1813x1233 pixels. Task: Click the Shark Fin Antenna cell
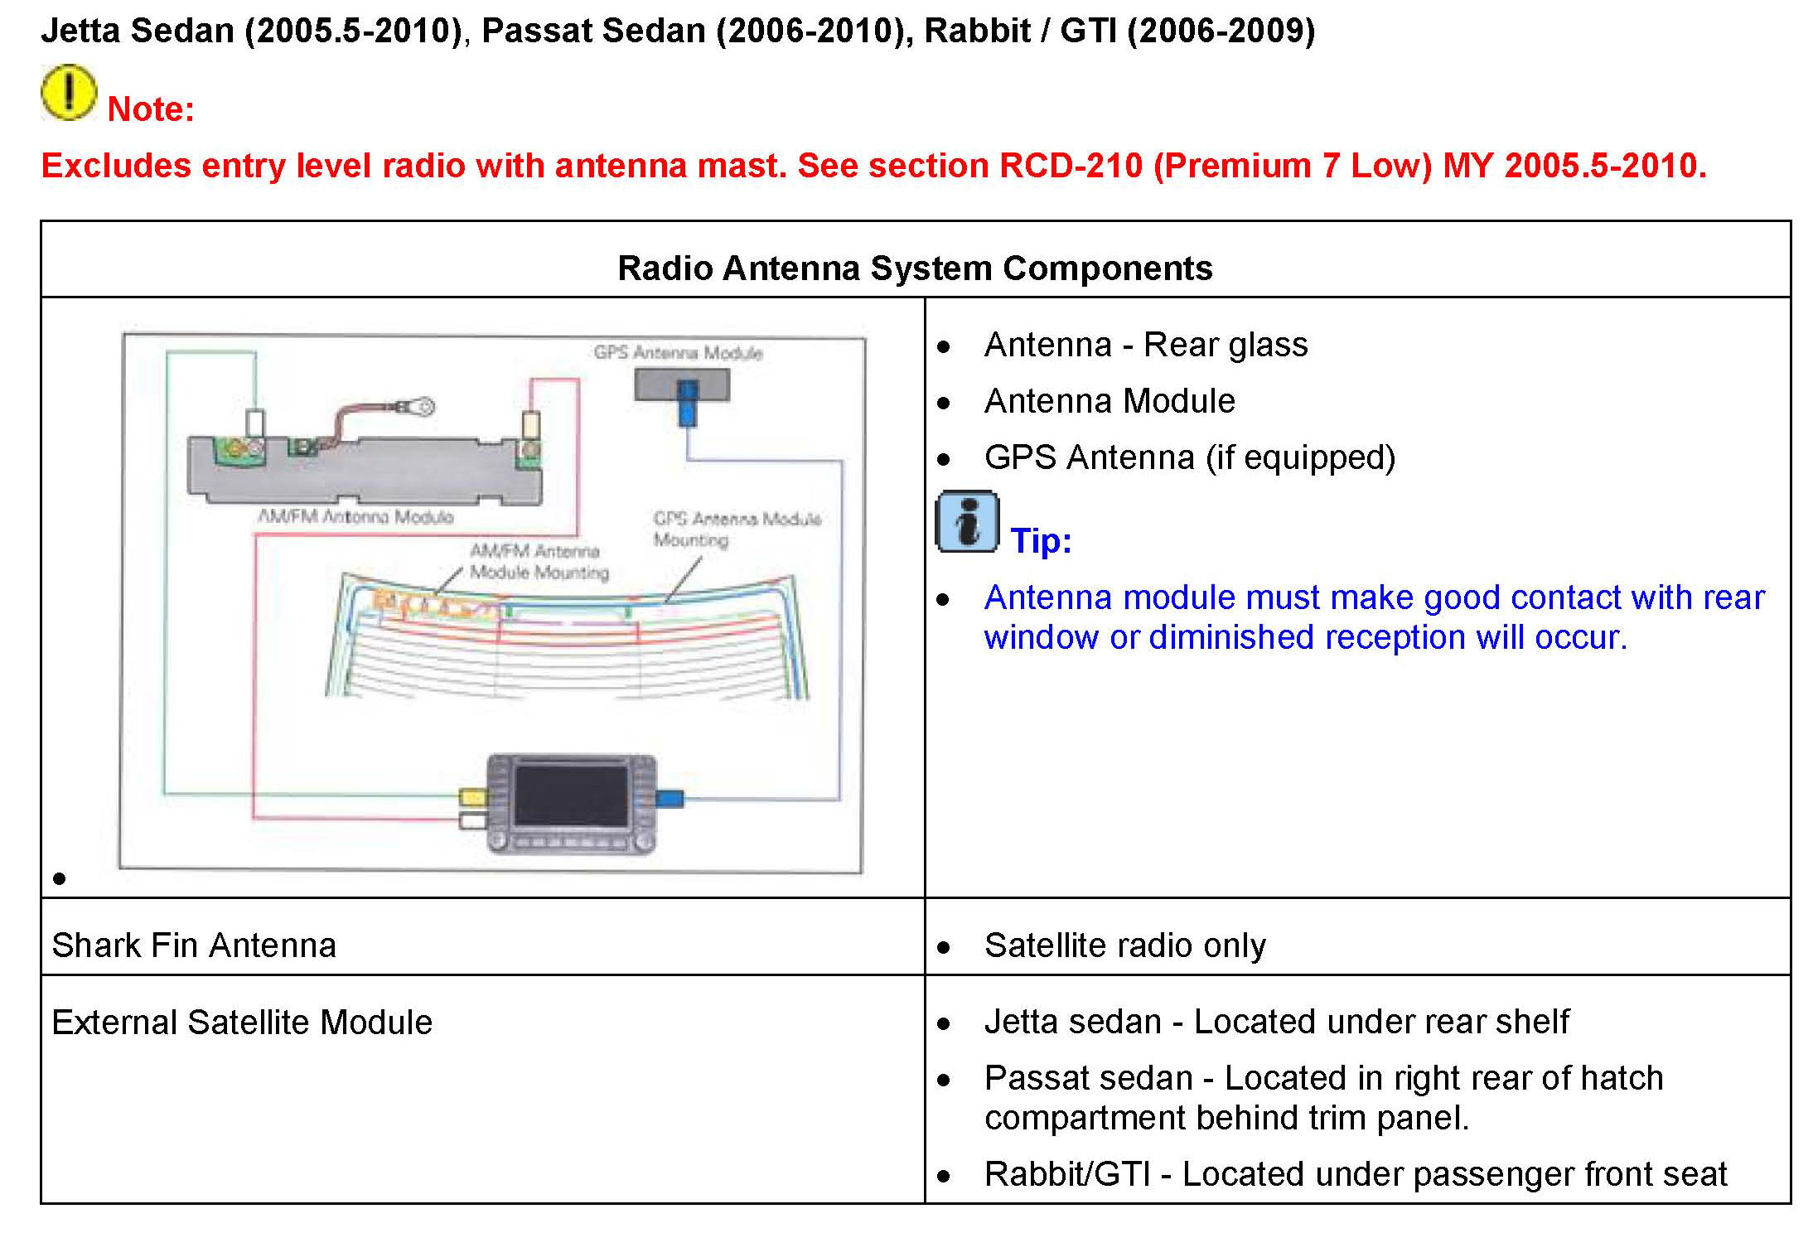194,945
